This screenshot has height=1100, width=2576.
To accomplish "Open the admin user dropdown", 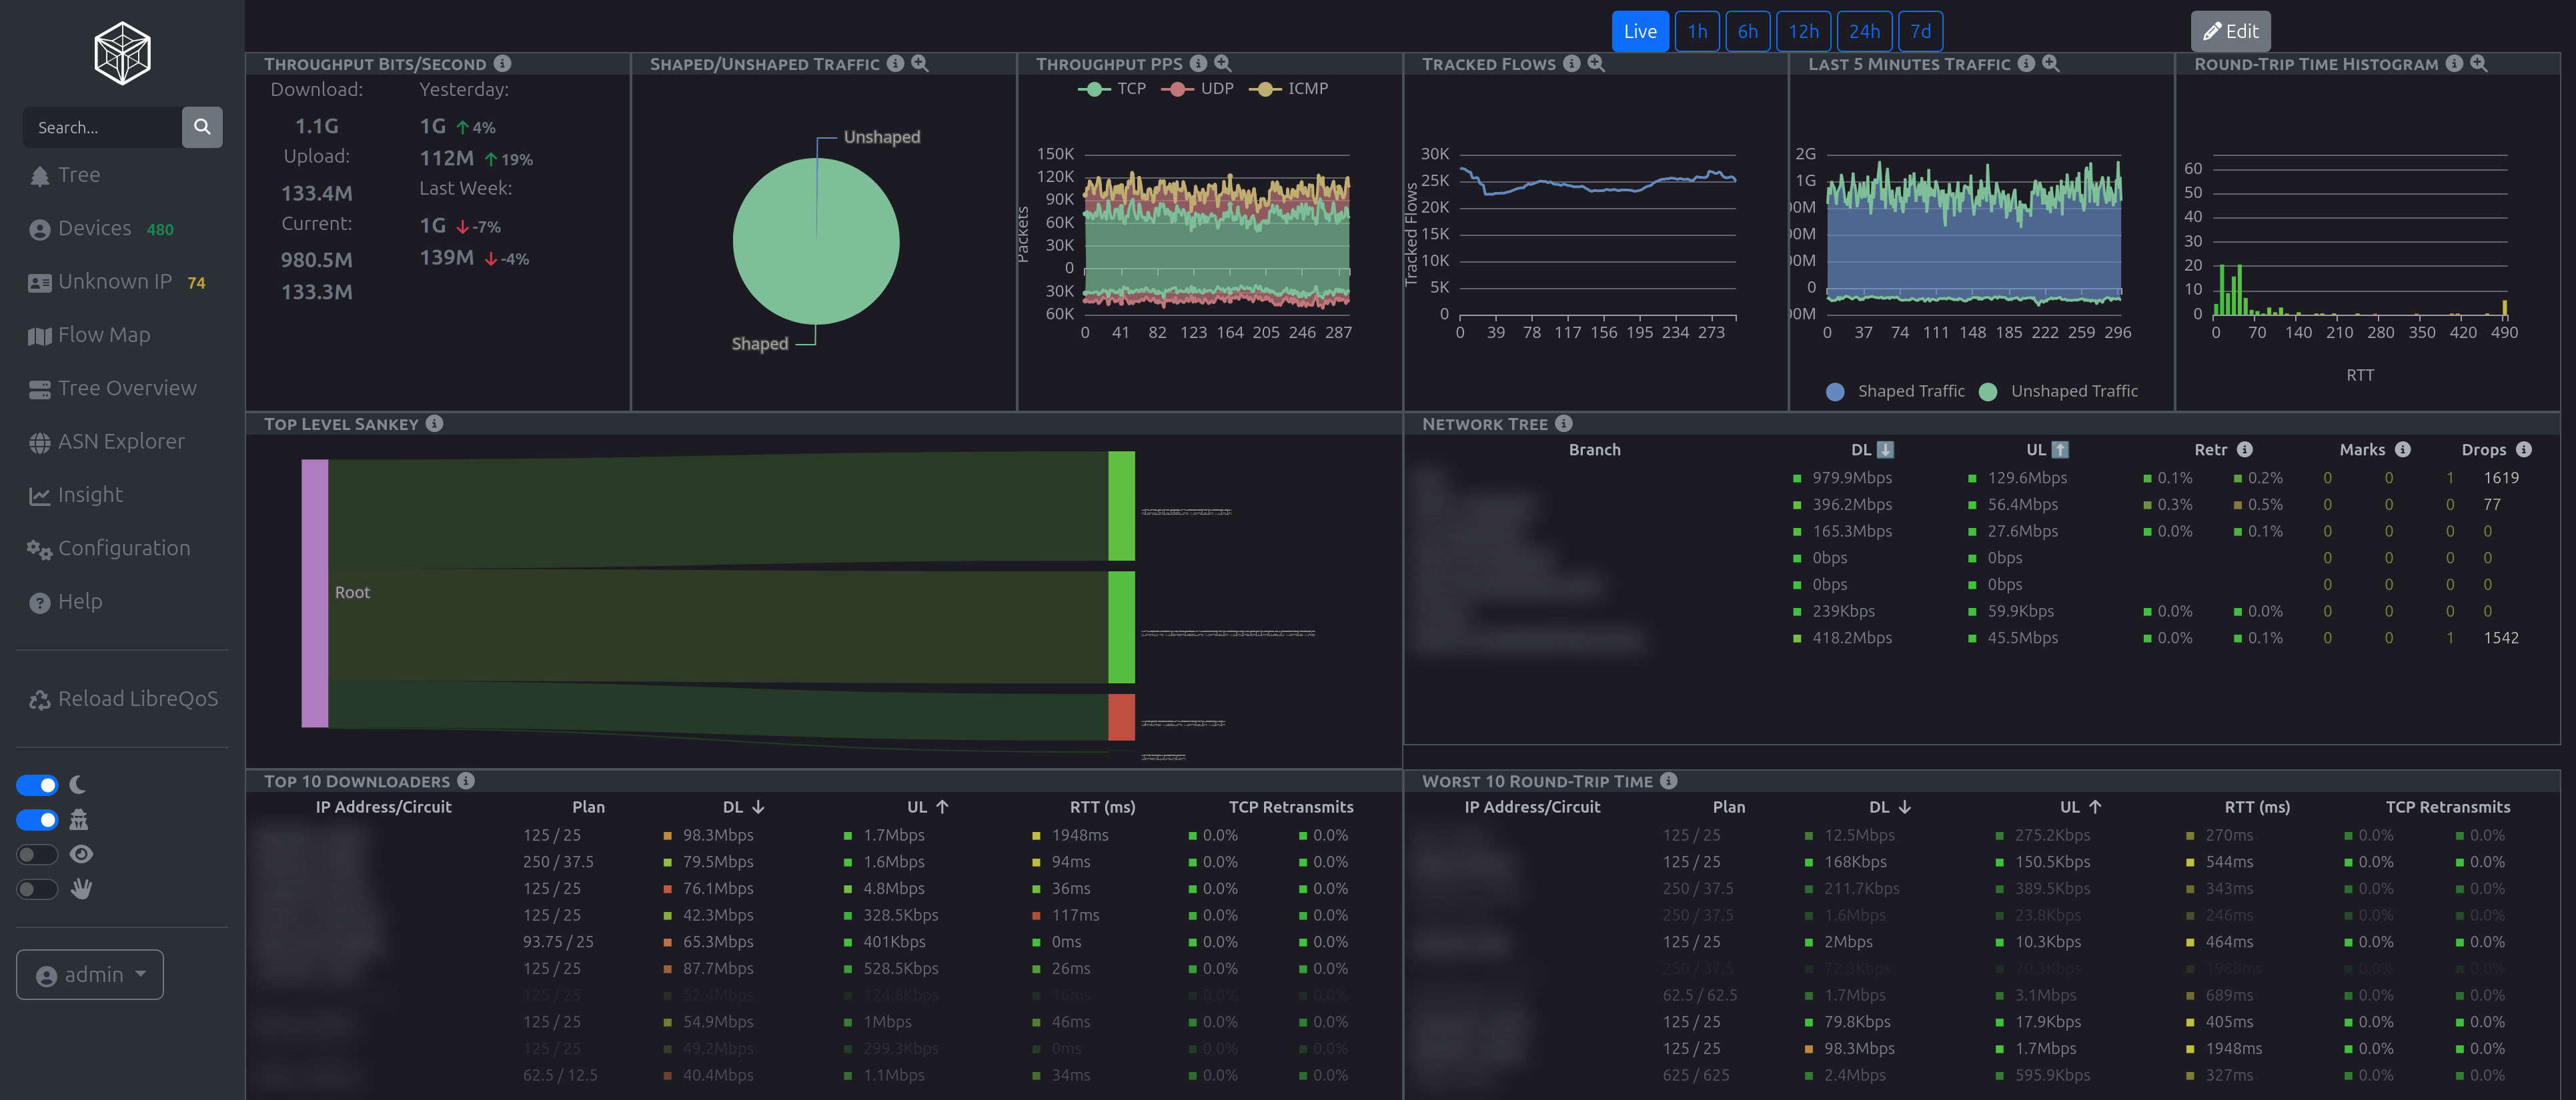I will pyautogui.click(x=90, y=974).
